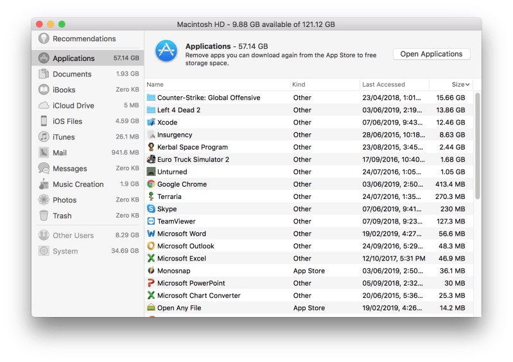Image resolution: width=513 pixels, height=362 pixels.
Task: Click the Counter-Strike folder icon
Action: coord(151,98)
